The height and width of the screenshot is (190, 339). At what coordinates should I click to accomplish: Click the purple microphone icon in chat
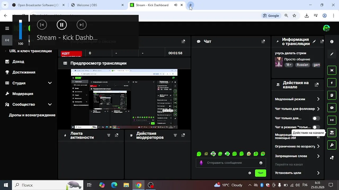(x=201, y=163)
